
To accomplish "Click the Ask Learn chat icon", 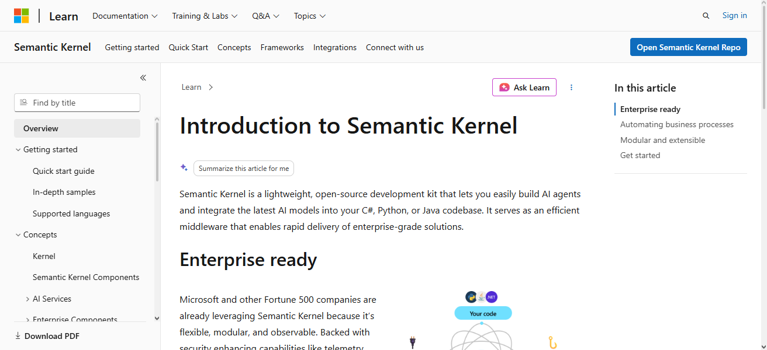I will point(504,87).
